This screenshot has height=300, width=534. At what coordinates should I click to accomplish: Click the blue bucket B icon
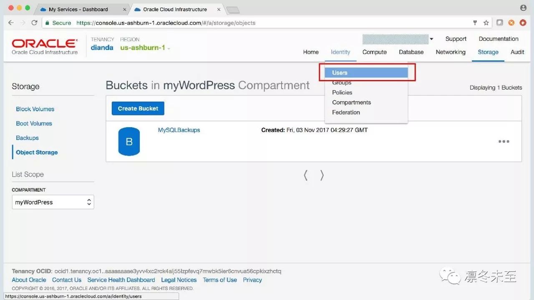tap(129, 142)
